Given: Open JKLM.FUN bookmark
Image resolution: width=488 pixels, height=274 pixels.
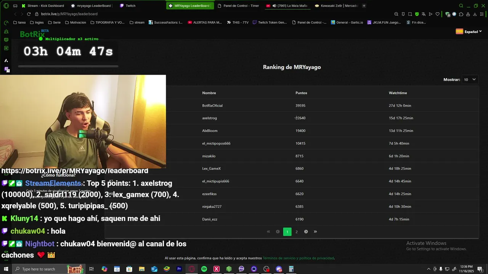Looking at the screenshot, I should 384,22.
